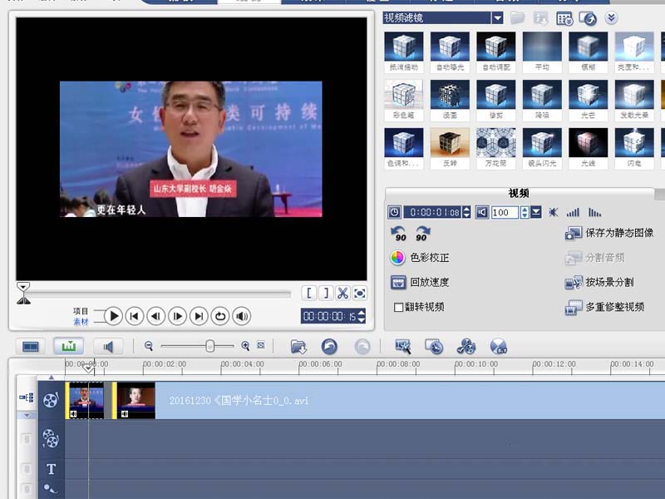Screen dimensions: 665x499
Task: Toggle repeat loop playback
Action: click(x=220, y=316)
